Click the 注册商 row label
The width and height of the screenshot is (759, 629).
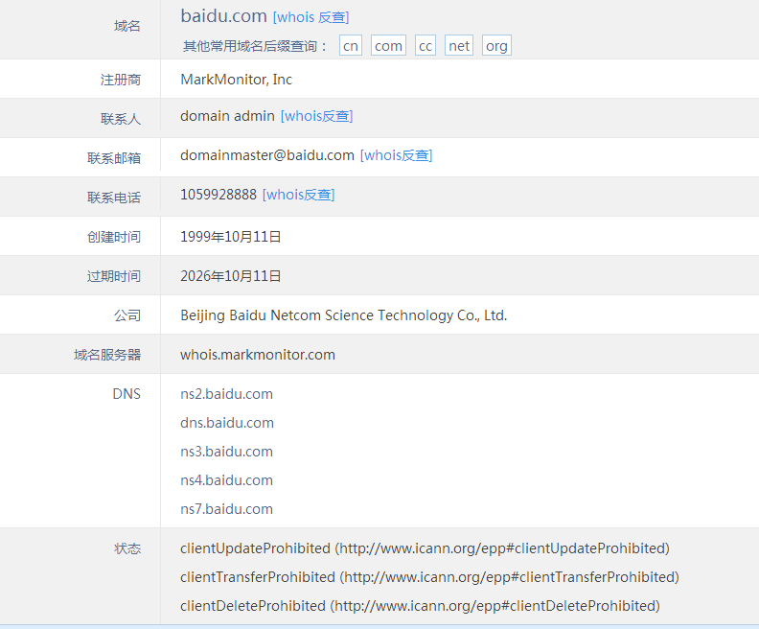coord(121,80)
